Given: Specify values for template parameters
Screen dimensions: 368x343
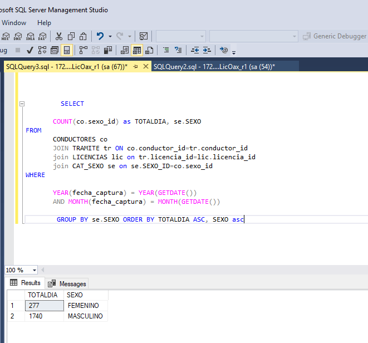Looking at the screenshot, I should 224,50.
